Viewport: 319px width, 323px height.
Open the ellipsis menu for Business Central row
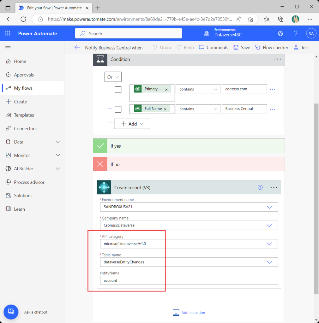point(272,109)
